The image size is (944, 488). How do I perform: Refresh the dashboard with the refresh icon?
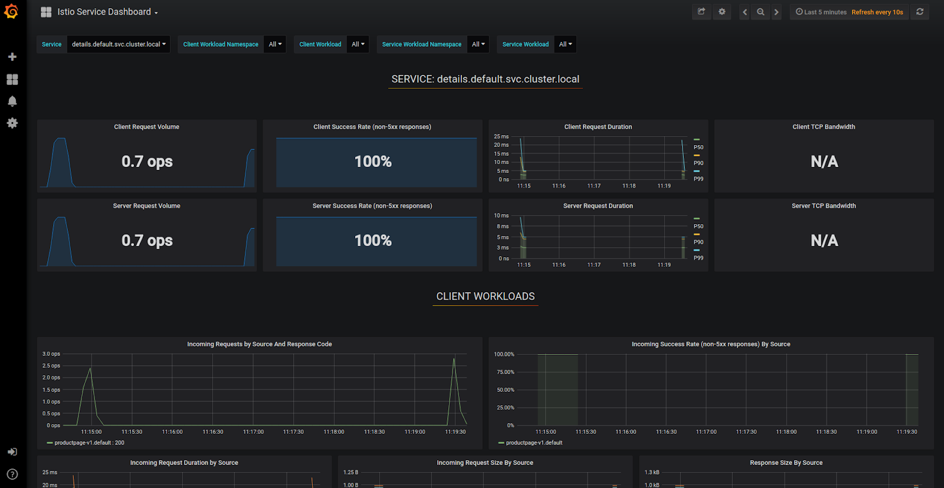tap(920, 12)
